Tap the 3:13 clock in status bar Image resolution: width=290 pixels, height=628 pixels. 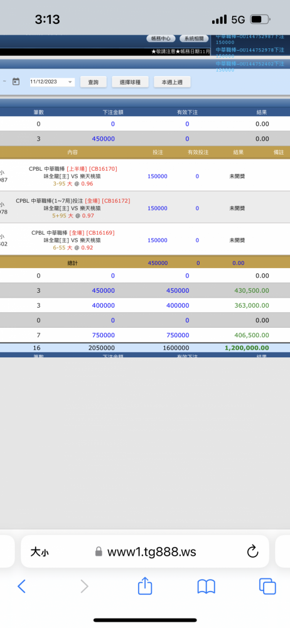coord(47,19)
